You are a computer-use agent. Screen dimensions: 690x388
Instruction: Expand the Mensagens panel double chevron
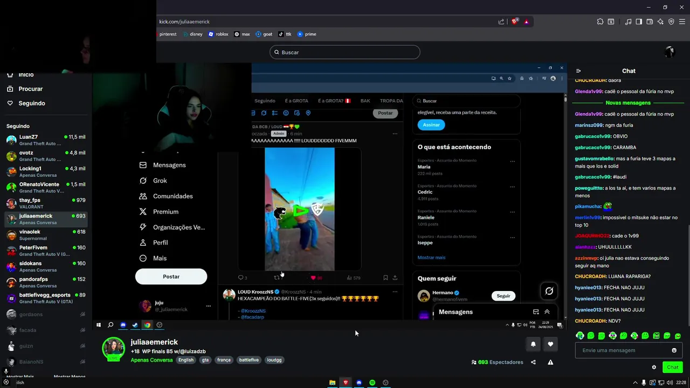(547, 311)
